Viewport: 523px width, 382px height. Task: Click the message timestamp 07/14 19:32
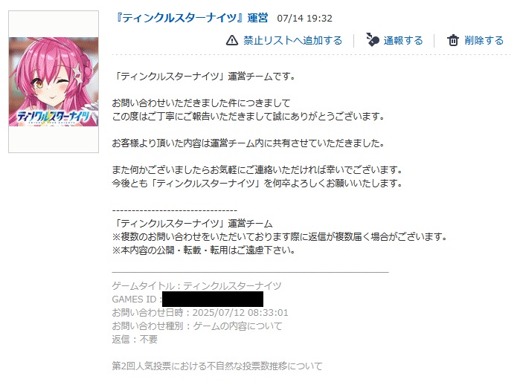pos(304,18)
